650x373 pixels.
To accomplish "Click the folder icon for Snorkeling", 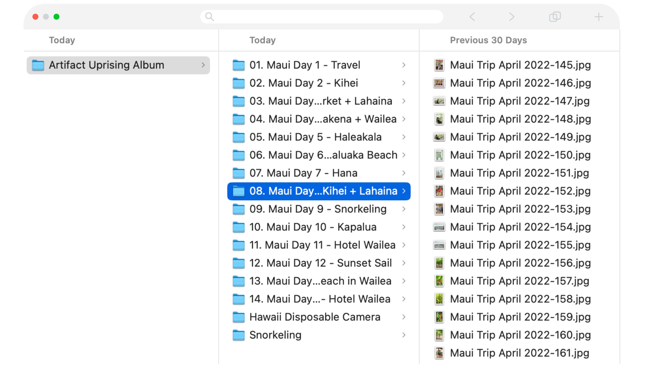I will [238, 335].
